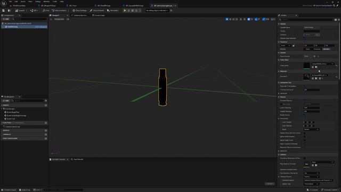
Task: Browse to Static Mesh in Content Browser
Action: (x=316, y=67)
